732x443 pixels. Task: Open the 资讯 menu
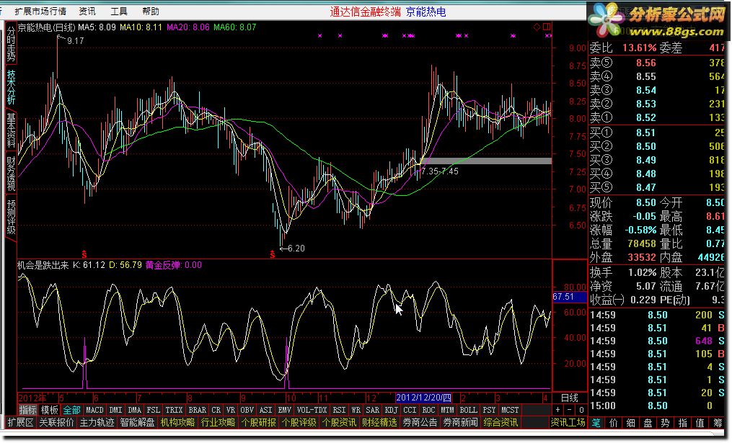point(87,12)
